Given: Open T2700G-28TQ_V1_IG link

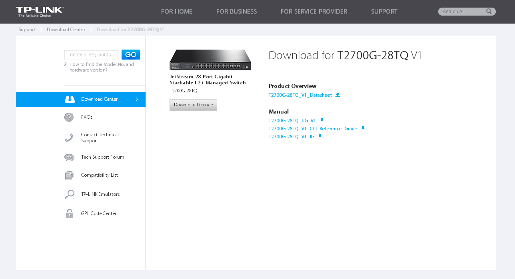Looking at the screenshot, I should 291,137.
